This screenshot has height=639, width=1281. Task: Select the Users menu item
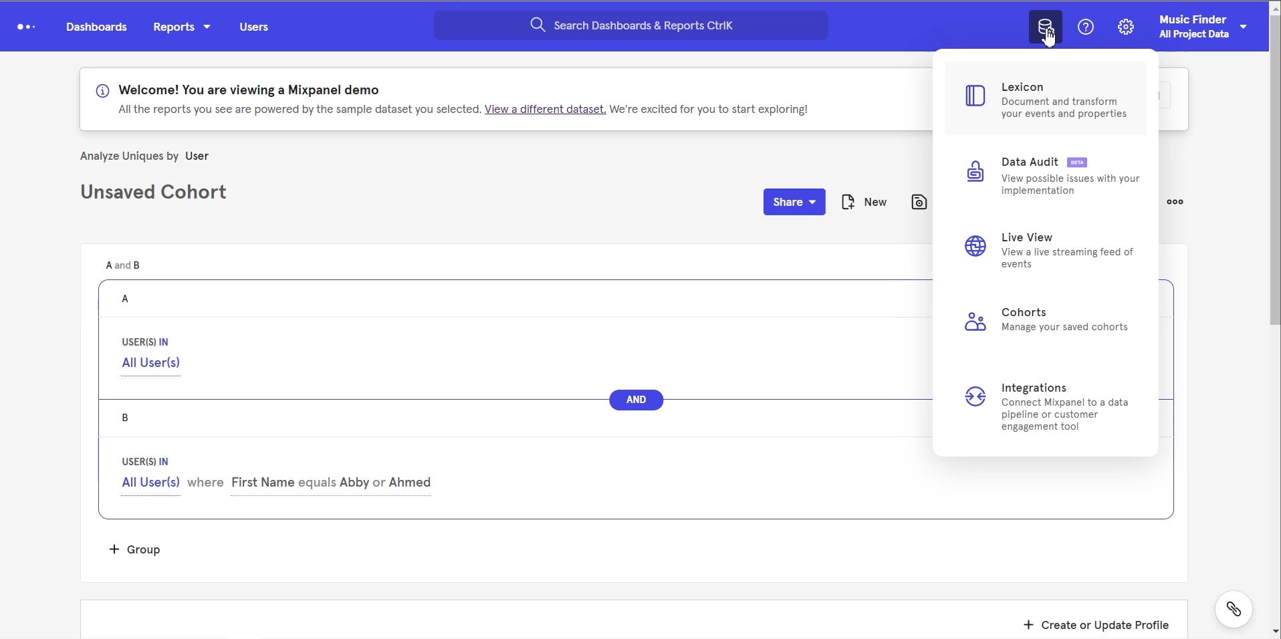click(x=253, y=27)
